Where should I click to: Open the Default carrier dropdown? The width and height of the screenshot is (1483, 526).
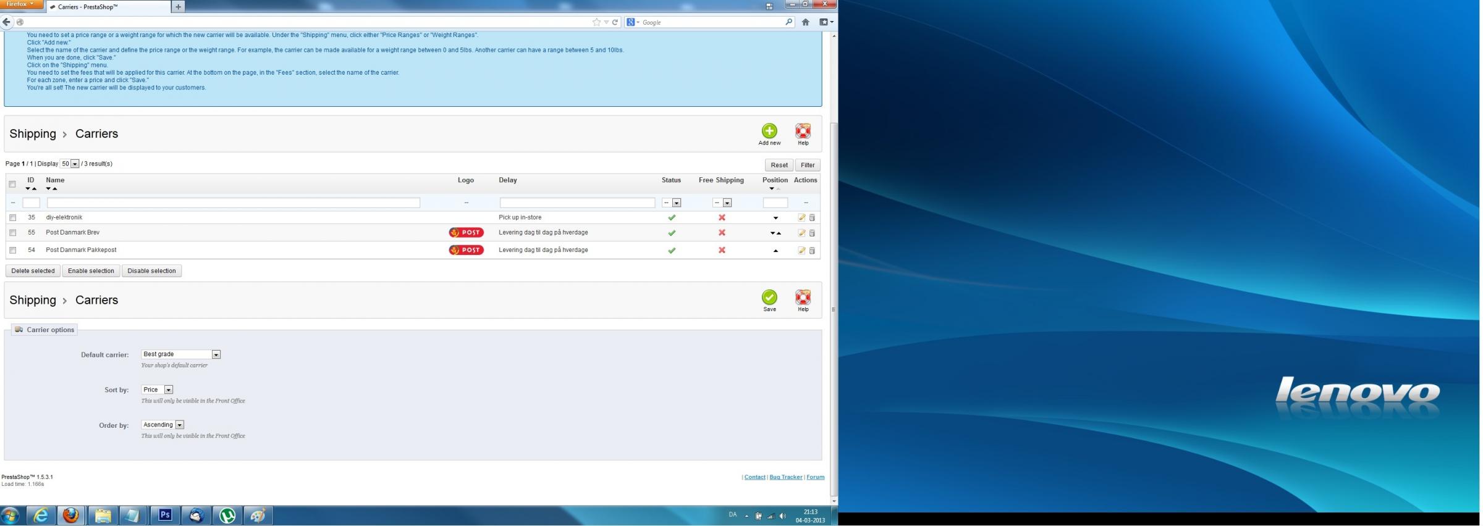(x=181, y=354)
